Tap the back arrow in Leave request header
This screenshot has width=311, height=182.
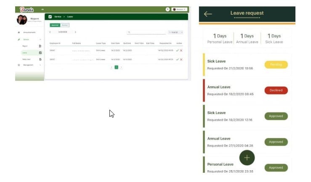click(207, 14)
